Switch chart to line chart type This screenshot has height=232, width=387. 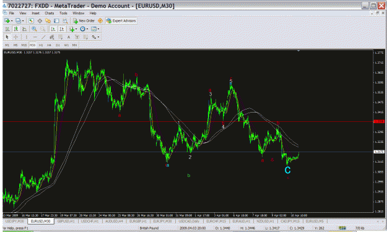24,29
